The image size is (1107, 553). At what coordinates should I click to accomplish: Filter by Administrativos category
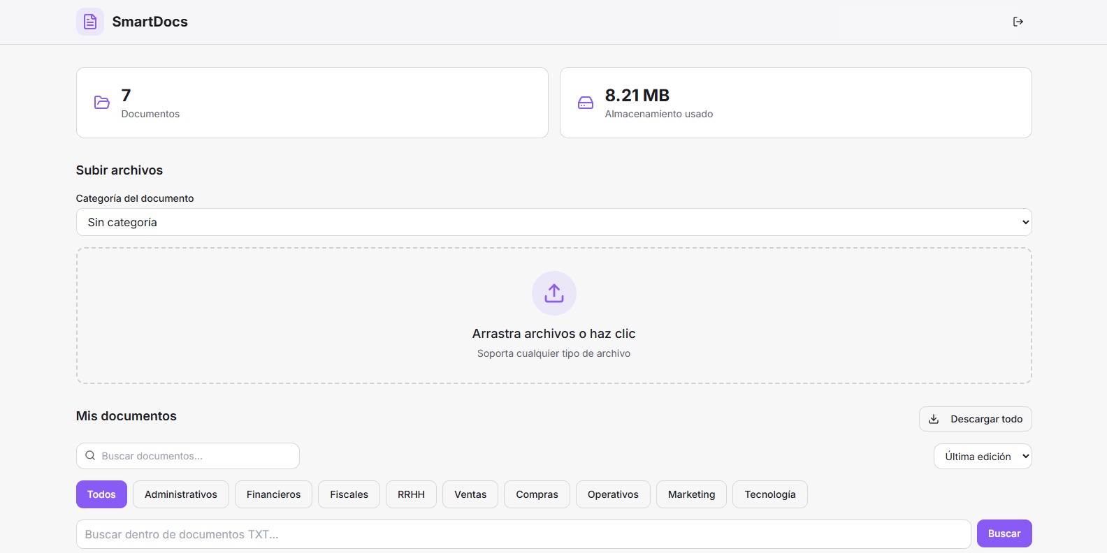(181, 494)
